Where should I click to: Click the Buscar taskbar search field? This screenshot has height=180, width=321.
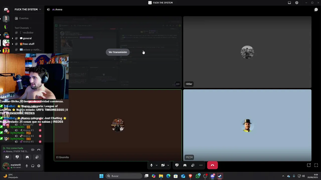tap(124, 176)
